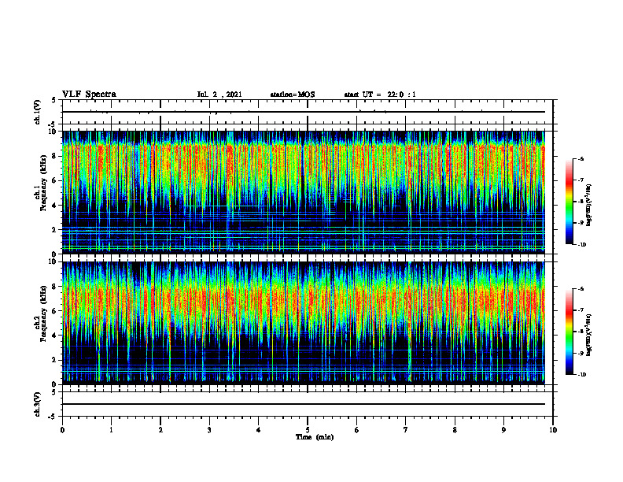Click the "2" kHz tick of ch.1 panel
Screen dimensions: 623x482
click(x=55, y=230)
